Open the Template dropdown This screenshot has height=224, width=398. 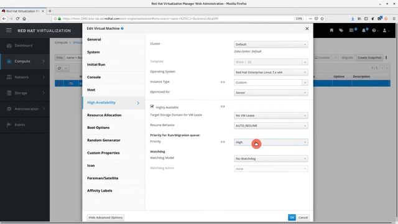pos(271,62)
